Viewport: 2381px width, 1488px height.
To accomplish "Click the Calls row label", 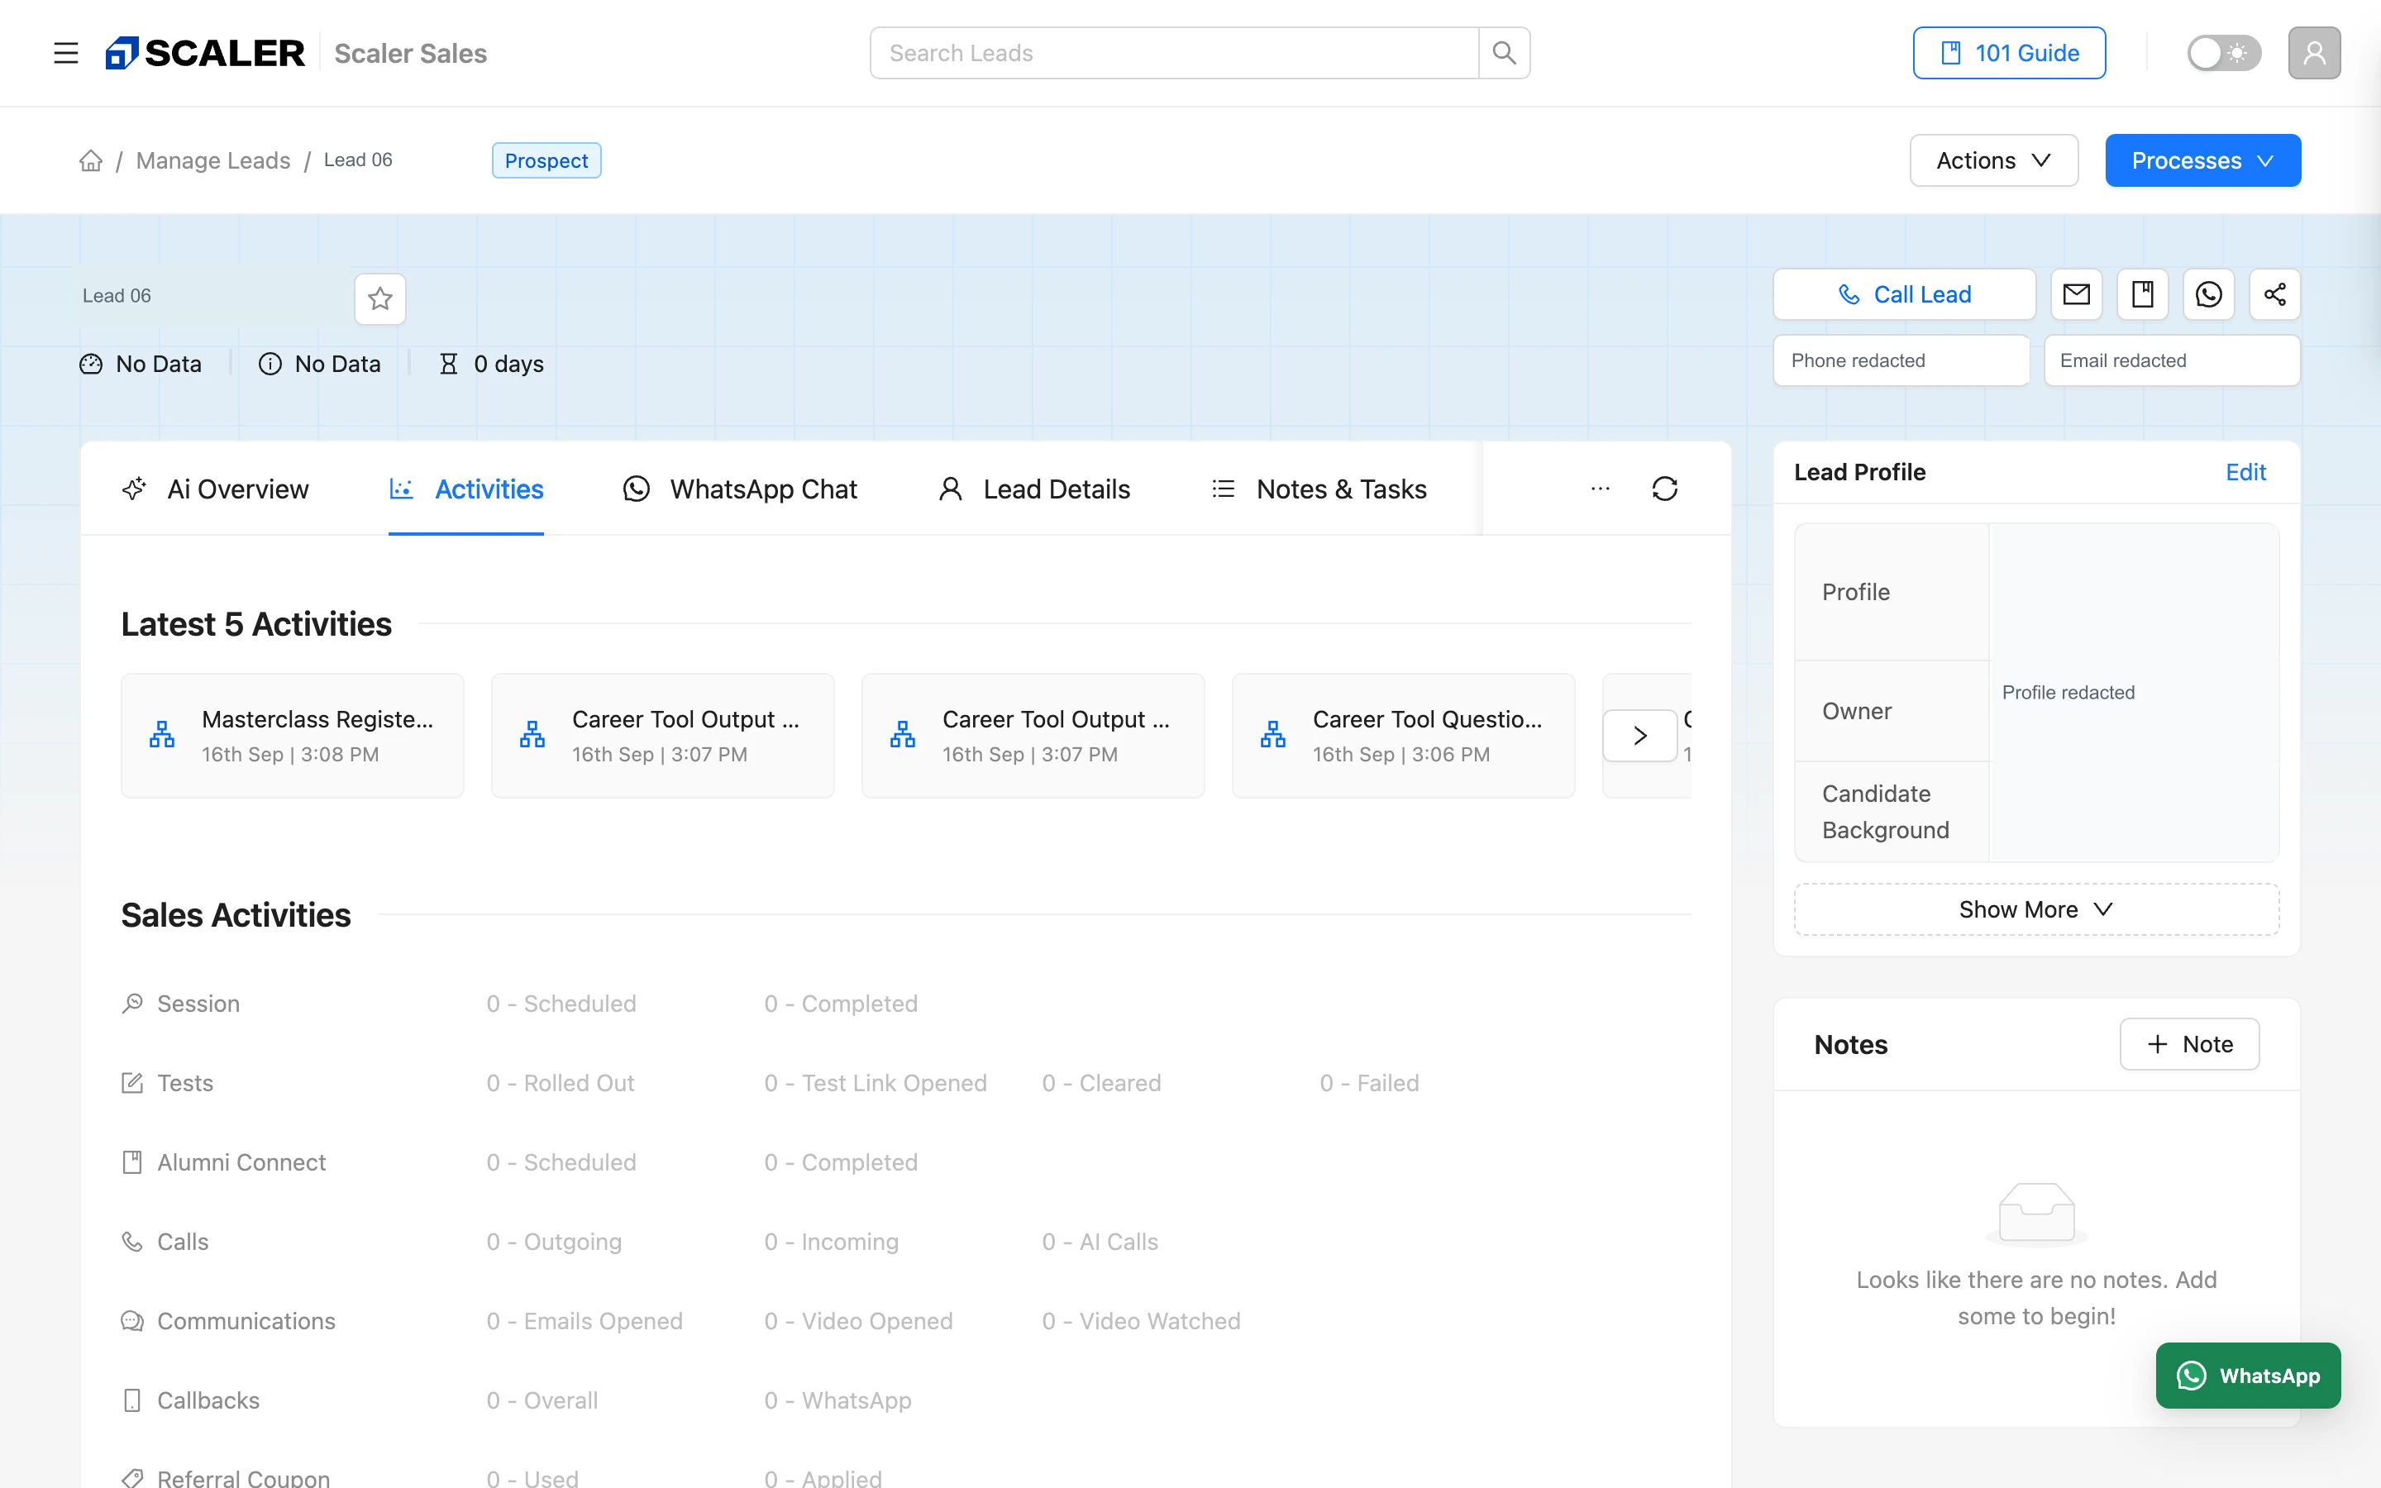I will [x=183, y=1242].
